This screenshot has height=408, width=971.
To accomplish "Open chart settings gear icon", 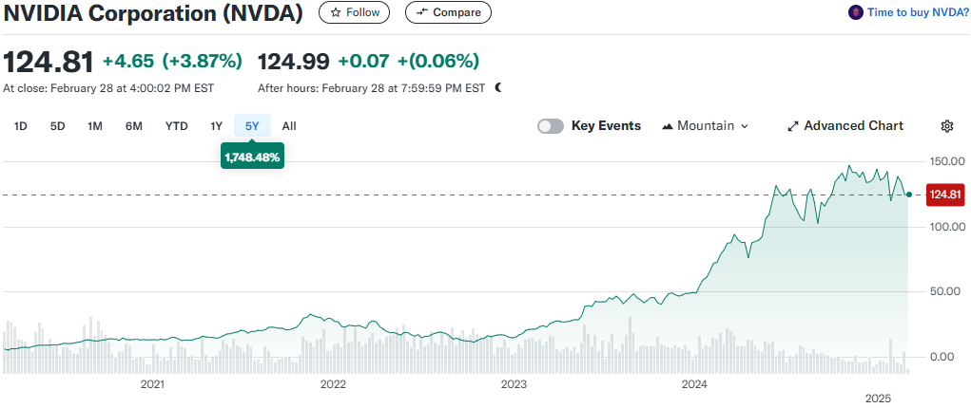I will [x=946, y=126].
